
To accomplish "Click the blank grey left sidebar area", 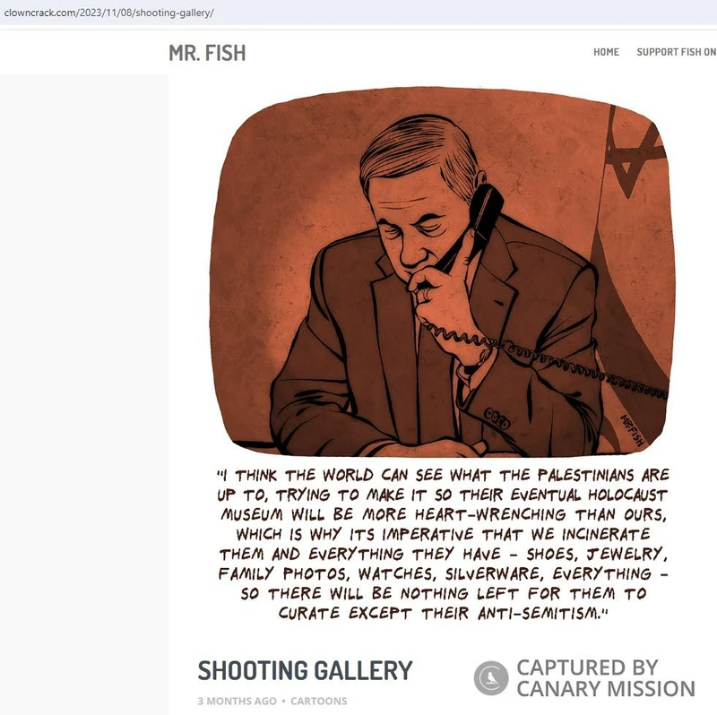I will tap(84, 394).
